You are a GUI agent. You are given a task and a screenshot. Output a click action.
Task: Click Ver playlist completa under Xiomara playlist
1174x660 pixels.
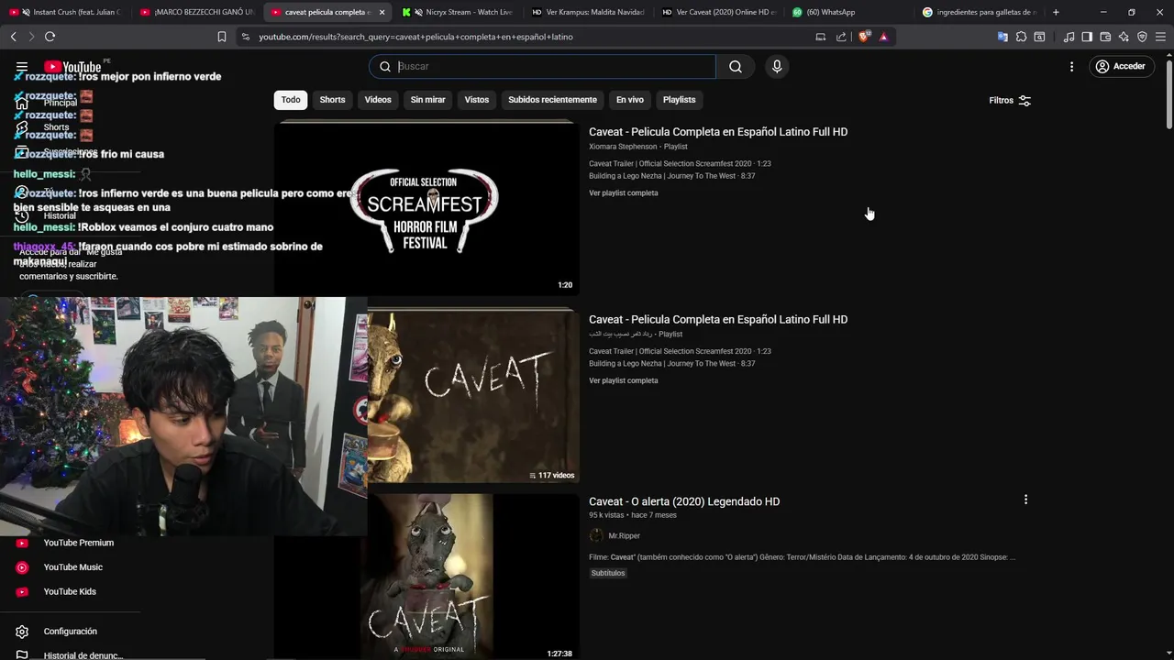click(624, 193)
